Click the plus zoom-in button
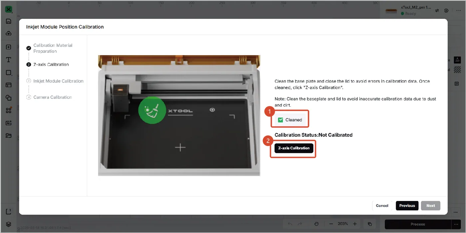 point(355,224)
